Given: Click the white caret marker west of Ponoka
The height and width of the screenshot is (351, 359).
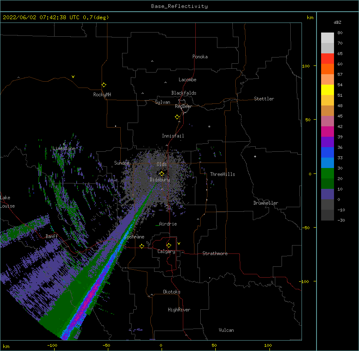Looking at the screenshot, I should click(x=152, y=61).
